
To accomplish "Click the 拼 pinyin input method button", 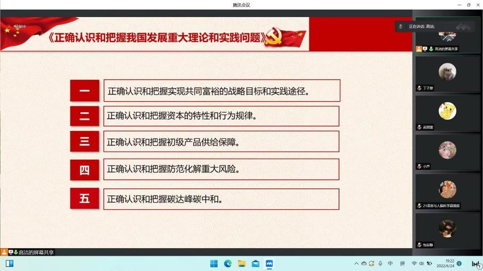I will [x=402, y=264].
